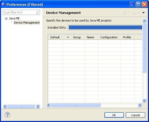Click the Cancel button

[x=135, y=115]
